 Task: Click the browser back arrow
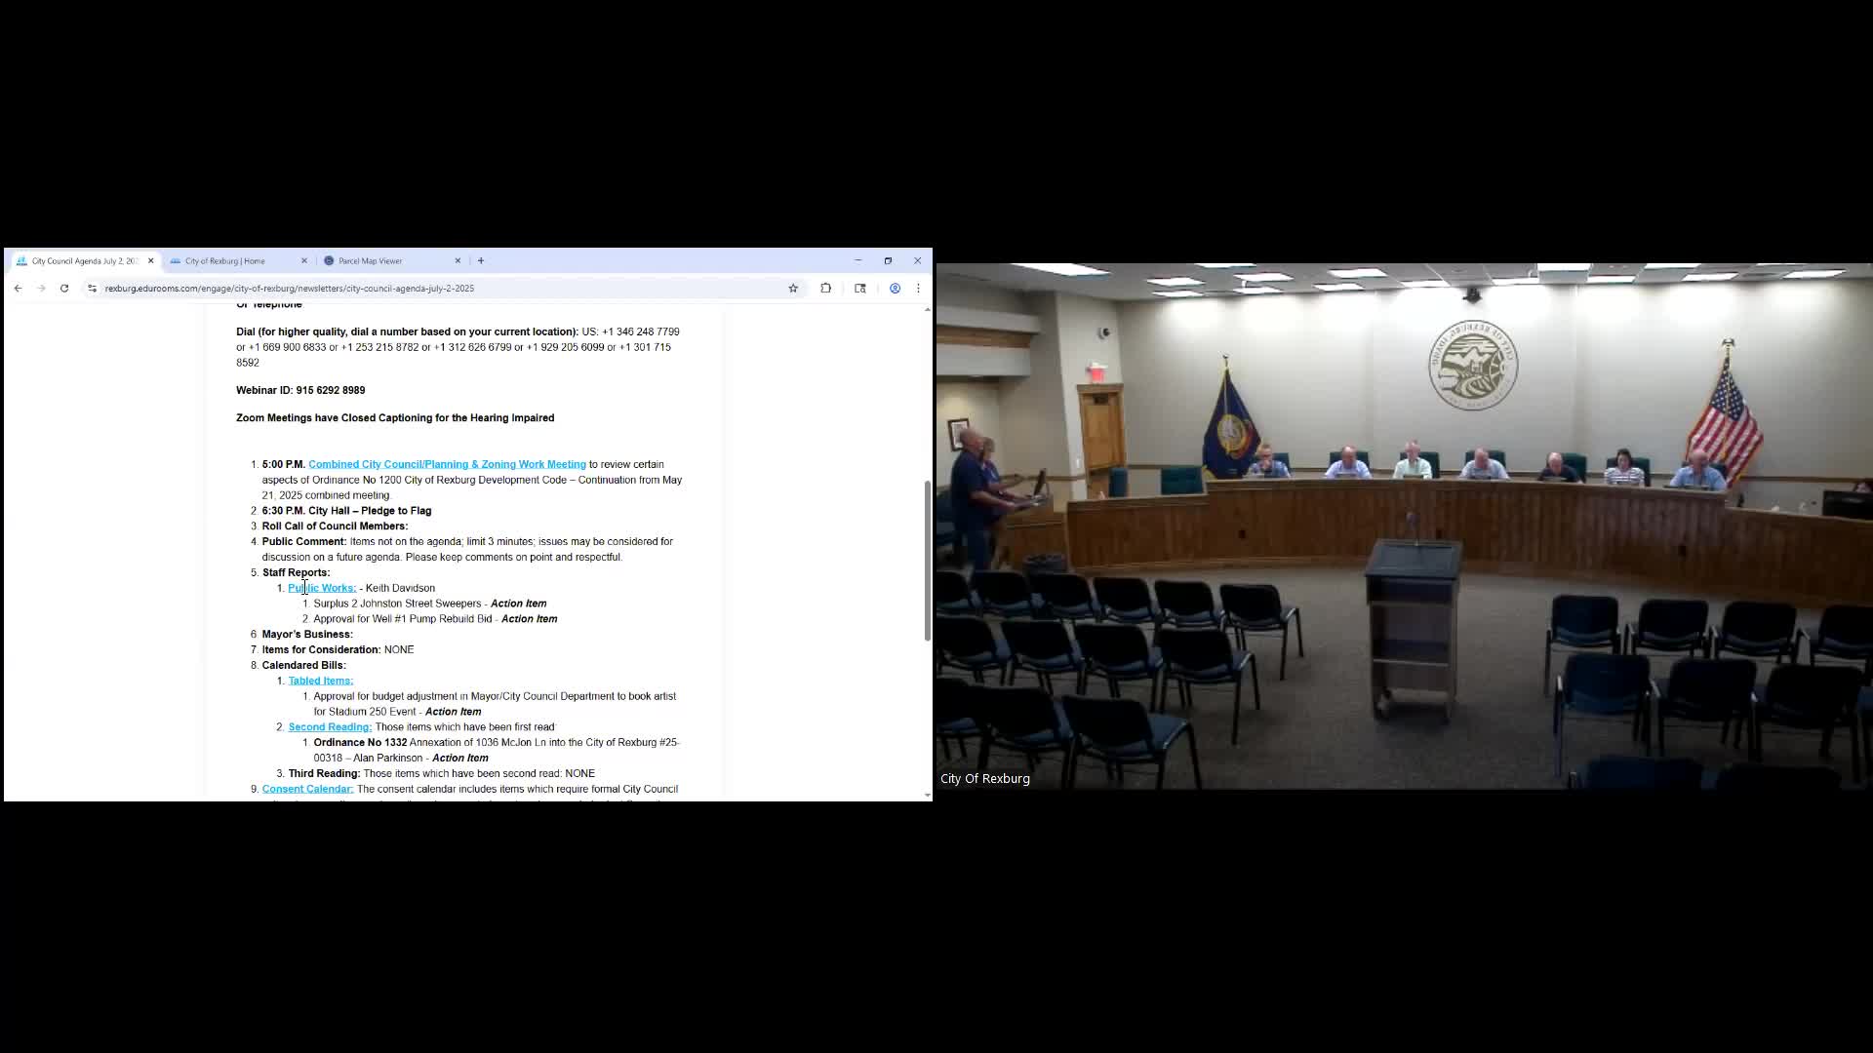coord(18,289)
